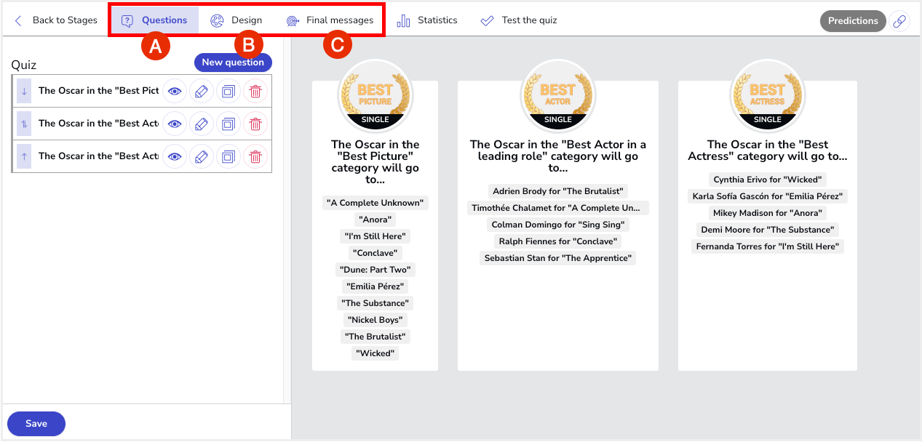Click the Best Picture badge image
The image size is (922, 442).
[375, 95]
